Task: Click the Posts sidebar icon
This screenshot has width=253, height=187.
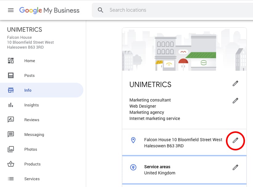Action: click(x=11, y=75)
